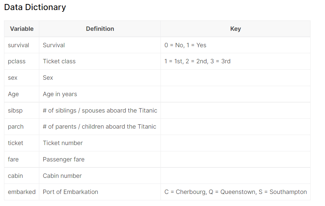Select the parch variable cell
325x206 pixels.
click(16, 127)
